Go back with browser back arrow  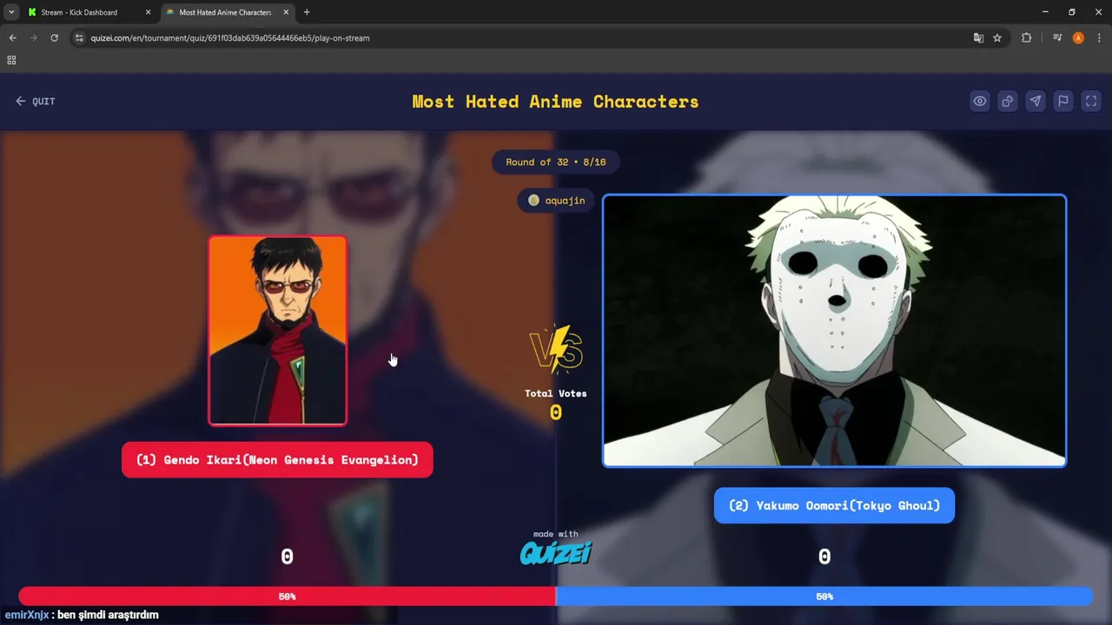[x=13, y=38]
